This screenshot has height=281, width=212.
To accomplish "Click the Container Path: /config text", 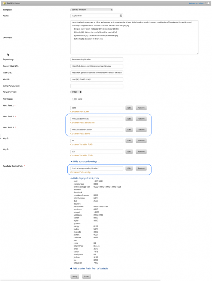I will pyautogui.click(x=80, y=172).
